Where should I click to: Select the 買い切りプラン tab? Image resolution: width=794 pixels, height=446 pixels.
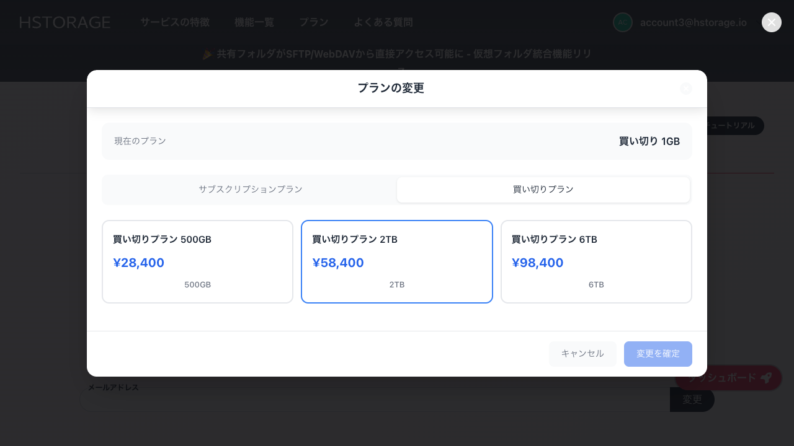pyautogui.click(x=543, y=190)
